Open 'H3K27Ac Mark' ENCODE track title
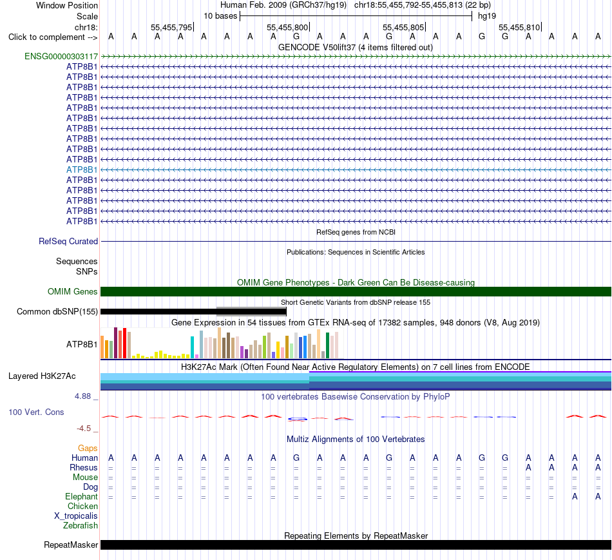The image size is (612, 560). pos(356,367)
